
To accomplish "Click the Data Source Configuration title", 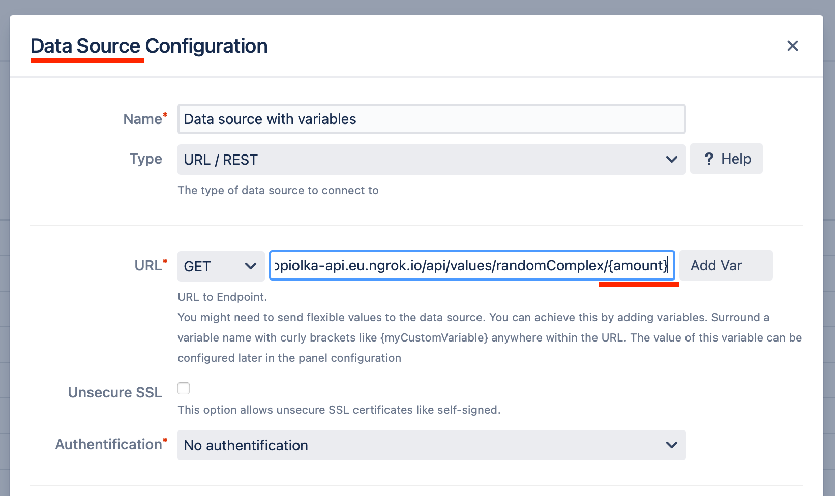I will coord(149,46).
